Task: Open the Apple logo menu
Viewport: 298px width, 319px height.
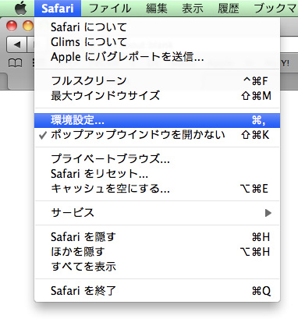Action: tap(21, 8)
